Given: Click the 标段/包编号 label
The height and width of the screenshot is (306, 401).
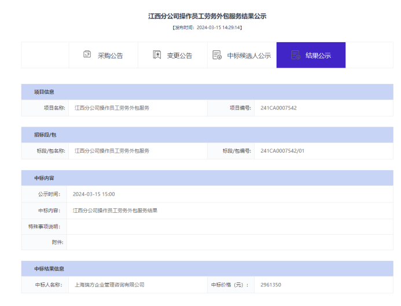Looking at the screenshot, I should click(x=237, y=151).
